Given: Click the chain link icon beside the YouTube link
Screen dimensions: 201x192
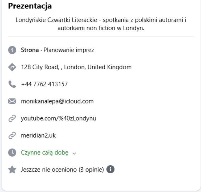Looking at the screenshot, I should point(12,118).
